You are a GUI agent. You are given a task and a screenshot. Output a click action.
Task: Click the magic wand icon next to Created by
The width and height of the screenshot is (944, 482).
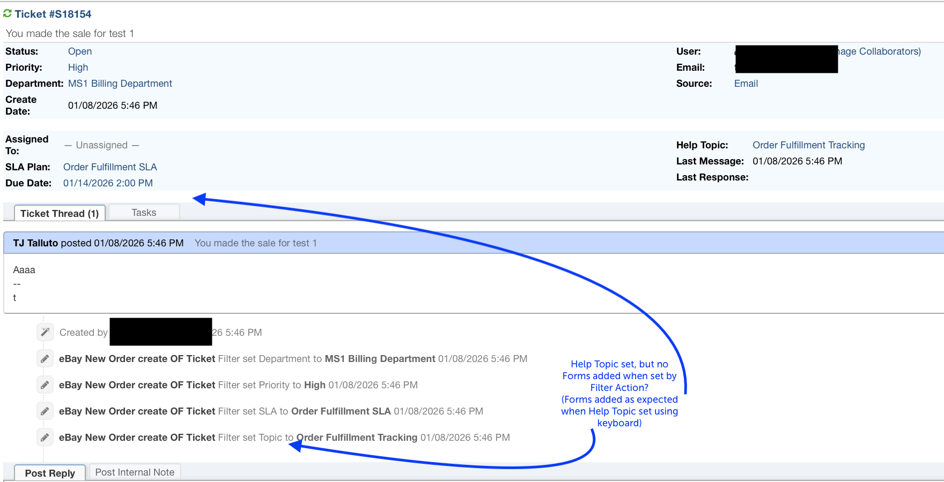[x=45, y=332]
